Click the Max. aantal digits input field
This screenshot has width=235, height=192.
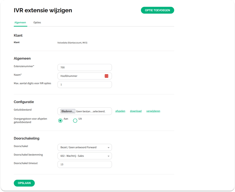pos(85,84)
